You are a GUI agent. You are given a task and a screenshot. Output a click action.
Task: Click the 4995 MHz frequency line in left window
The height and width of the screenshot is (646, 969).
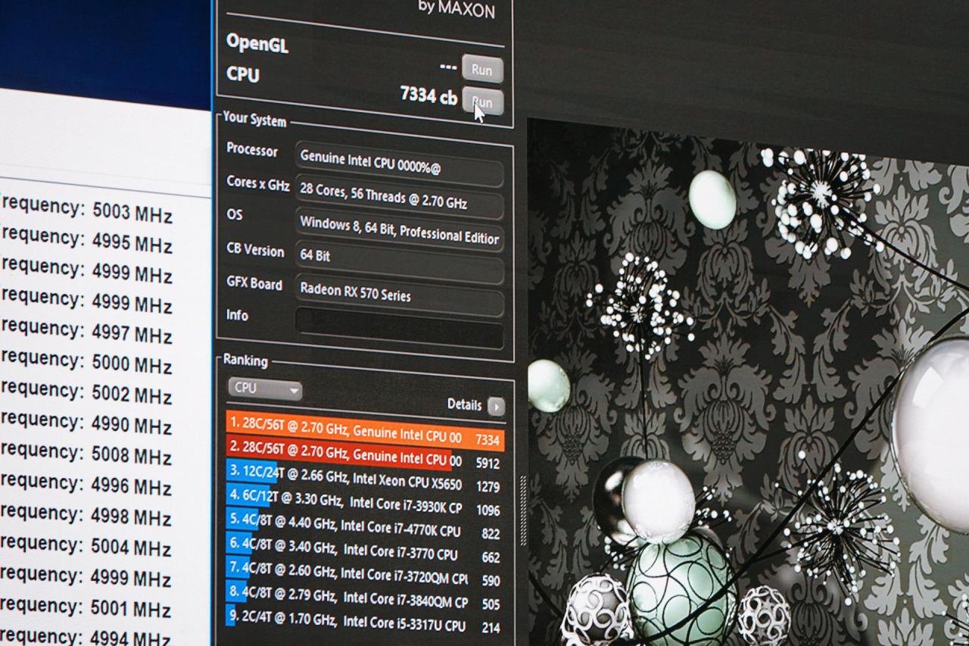click(86, 241)
